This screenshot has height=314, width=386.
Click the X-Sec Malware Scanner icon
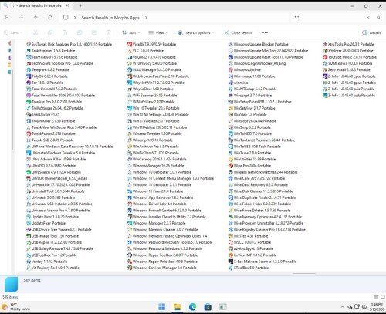[231, 262]
